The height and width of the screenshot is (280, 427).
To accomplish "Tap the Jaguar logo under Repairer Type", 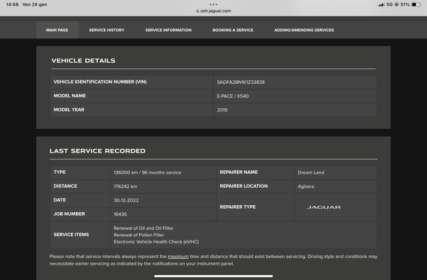I will tap(323, 207).
